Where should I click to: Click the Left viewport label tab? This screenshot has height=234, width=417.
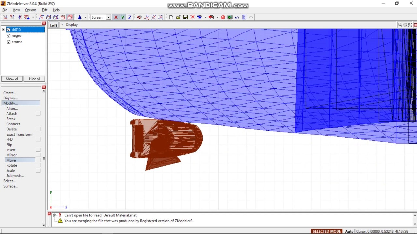click(x=54, y=25)
